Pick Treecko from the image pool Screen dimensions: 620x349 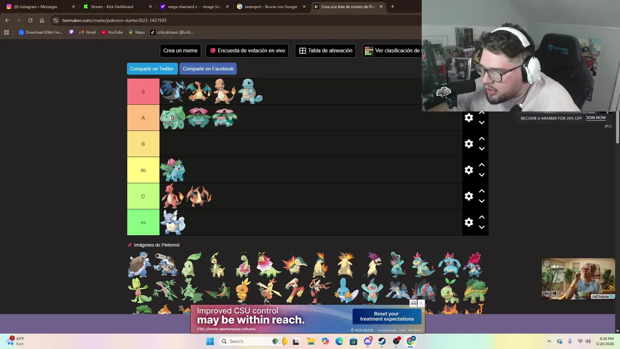point(139,290)
